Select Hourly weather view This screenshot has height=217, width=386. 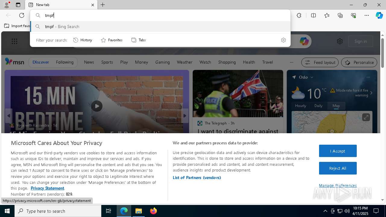tap(301, 106)
